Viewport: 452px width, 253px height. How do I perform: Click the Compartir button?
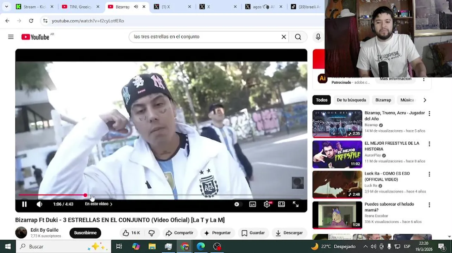point(180,233)
